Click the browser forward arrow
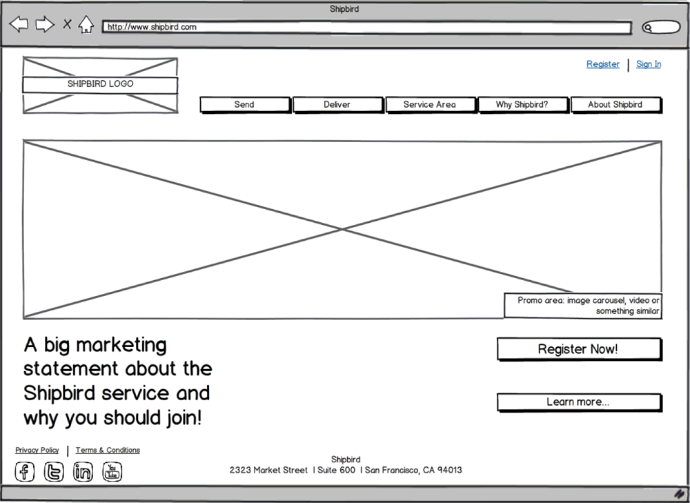This screenshot has width=690, height=503. (x=44, y=24)
